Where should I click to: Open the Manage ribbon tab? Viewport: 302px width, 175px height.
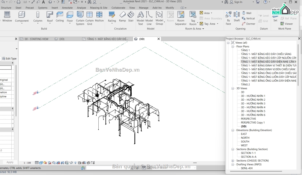click(144, 8)
